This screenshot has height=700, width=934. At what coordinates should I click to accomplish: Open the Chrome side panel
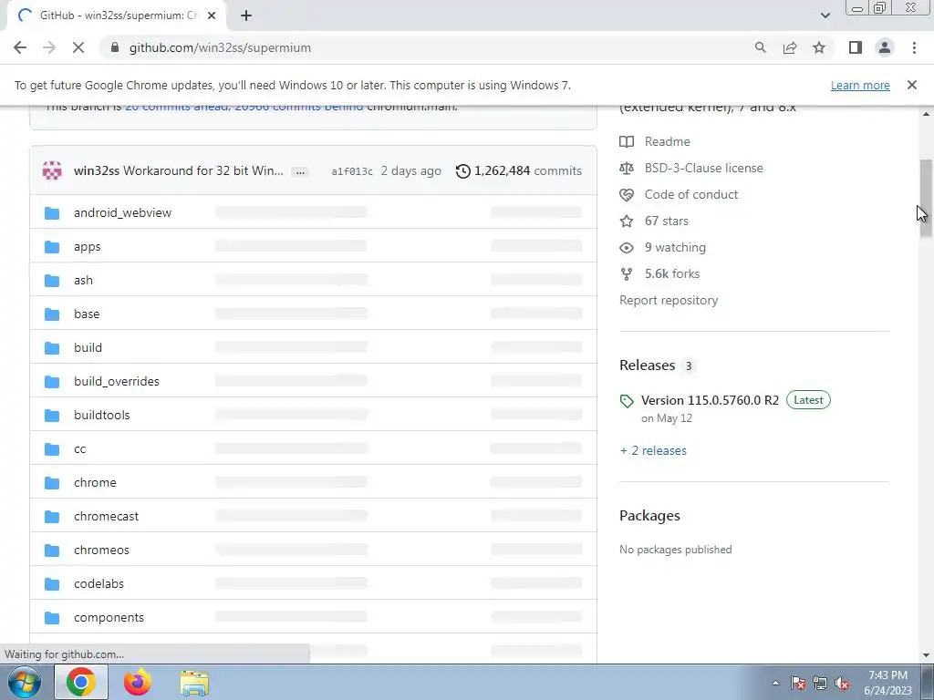tap(856, 47)
